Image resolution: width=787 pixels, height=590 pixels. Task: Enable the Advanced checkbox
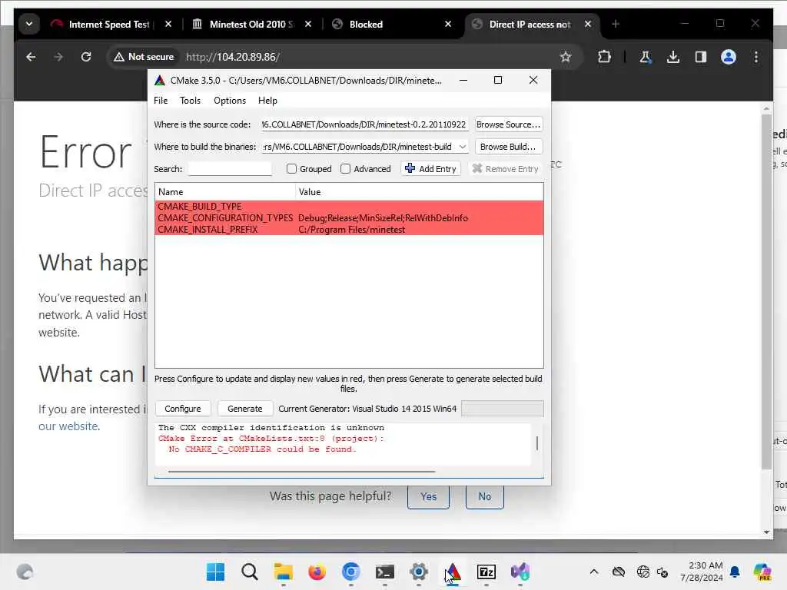pyautogui.click(x=345, y=168)
